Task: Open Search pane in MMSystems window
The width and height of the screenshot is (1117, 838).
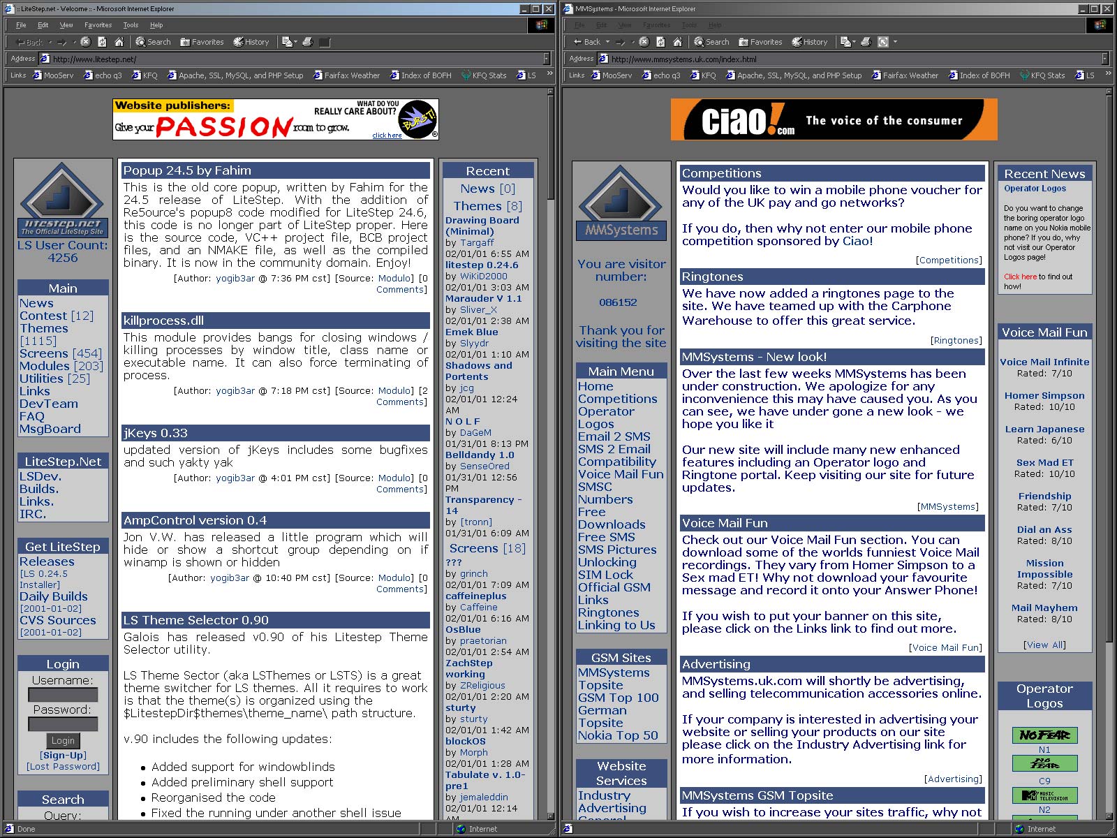Action: [x=711, y=42]
